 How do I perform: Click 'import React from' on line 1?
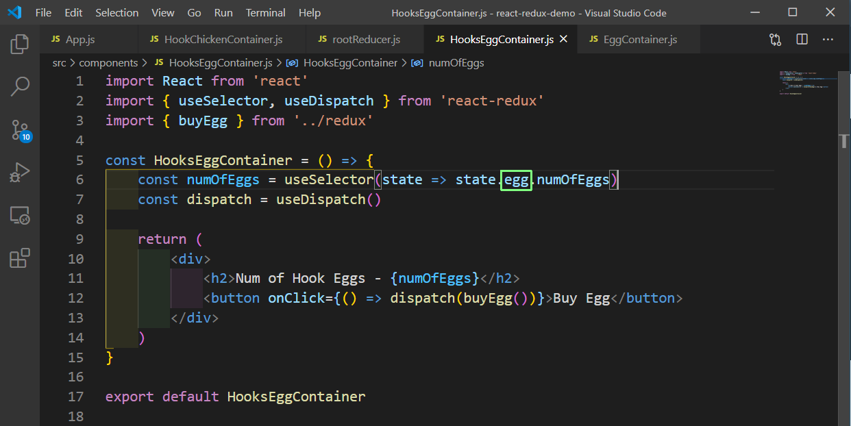(175, 82)
